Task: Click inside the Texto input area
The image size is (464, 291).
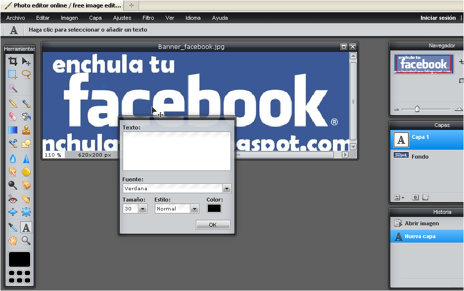Action: click(x=177, y=151)
